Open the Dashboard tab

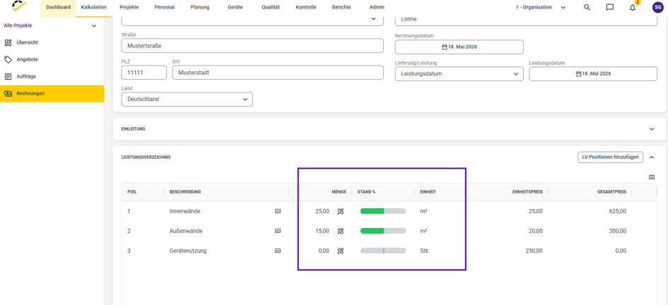pyautogui.click(x=59, y=7)
